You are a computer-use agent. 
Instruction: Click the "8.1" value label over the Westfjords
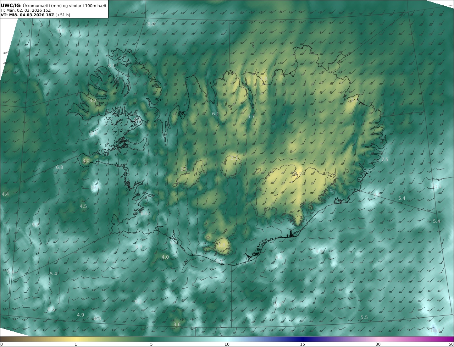click(x=112, y=66)
